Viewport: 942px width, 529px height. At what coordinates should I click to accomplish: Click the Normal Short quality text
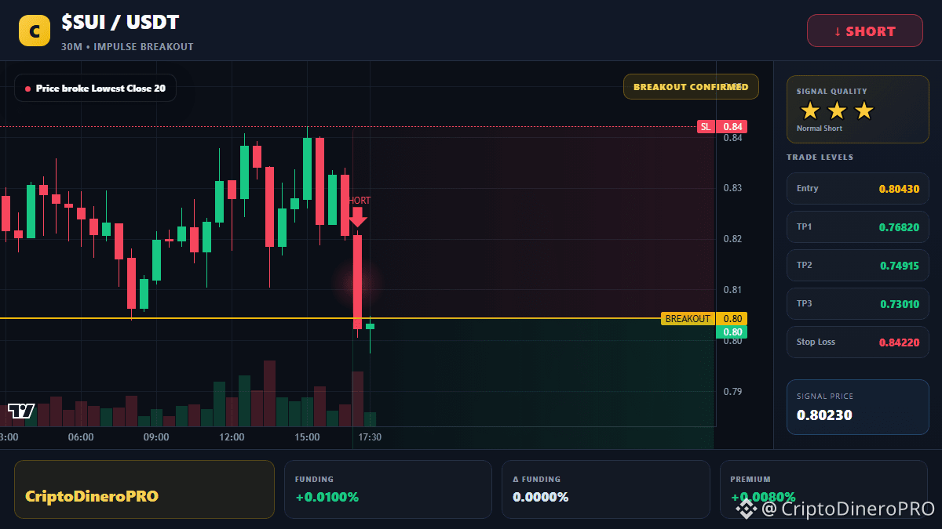pyautogui.click(x=820, y=129)
